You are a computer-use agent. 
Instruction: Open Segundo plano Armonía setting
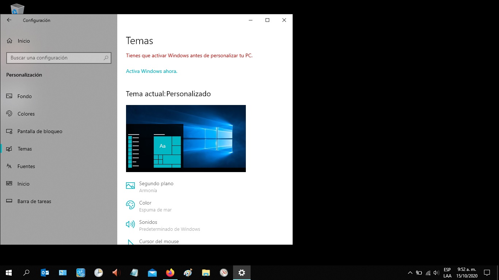point(150,187)
